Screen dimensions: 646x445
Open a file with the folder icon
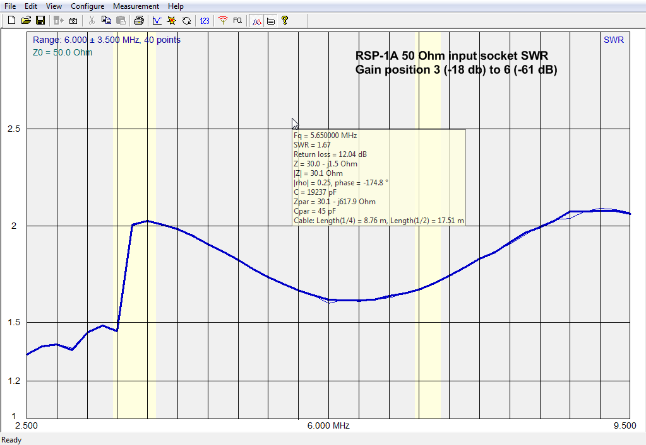[x=26, y=20]
